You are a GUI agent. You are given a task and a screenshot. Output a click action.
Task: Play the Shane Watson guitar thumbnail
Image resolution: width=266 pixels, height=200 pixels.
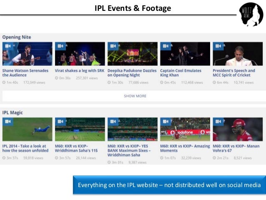tap(28, 54)
